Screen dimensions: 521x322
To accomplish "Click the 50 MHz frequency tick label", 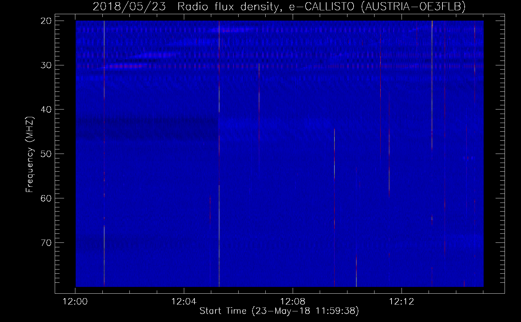I will pyautogui.click(x=46, y=154).
